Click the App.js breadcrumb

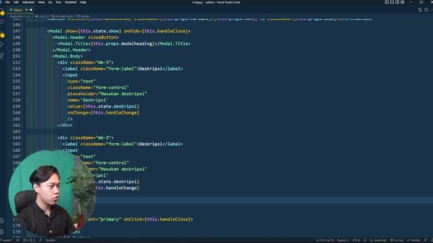pos(41,16)
